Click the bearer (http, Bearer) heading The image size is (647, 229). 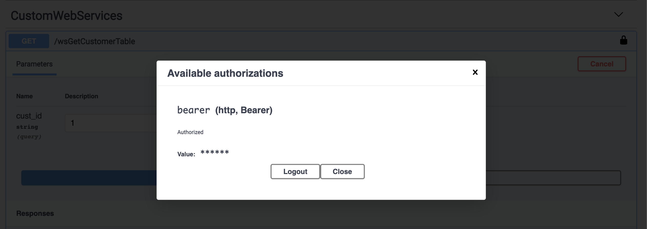(x=224, y=110)
